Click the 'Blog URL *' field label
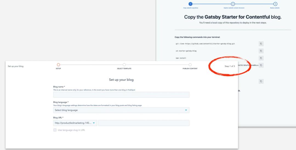Viewport: 296px width, 150px height. [58, 118]
